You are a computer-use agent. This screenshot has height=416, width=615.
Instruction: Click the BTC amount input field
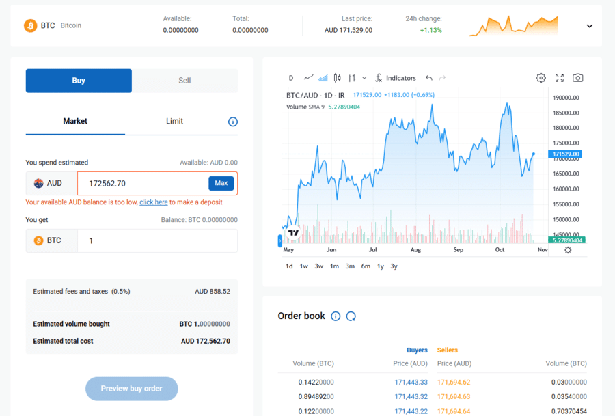(157, 240)
